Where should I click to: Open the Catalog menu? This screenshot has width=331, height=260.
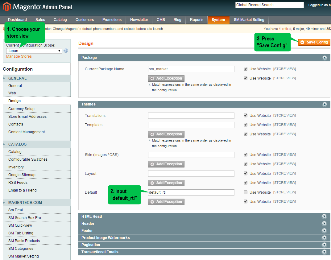pyautogui.click(x=60, y=20)
